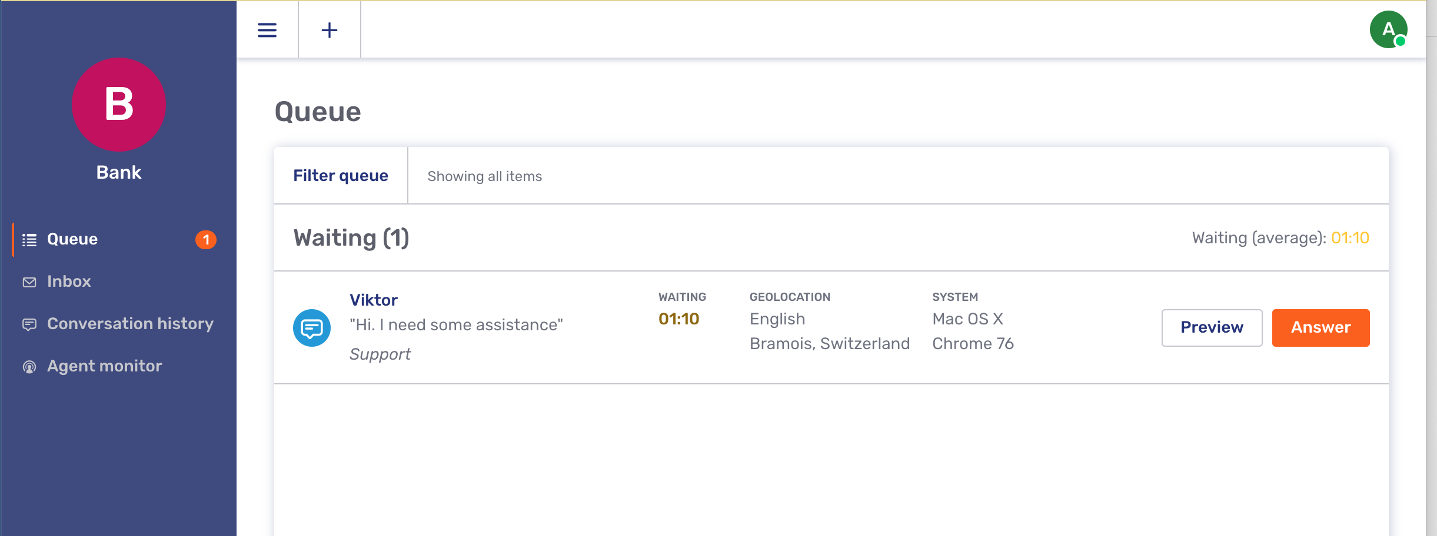This screenshot has height=536, width=1437.
Task: Click the plus icon in top bar
Action: point(330,30)
